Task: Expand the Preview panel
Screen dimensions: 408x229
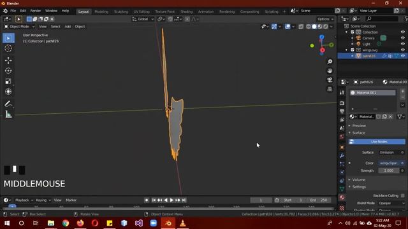Action: [359, 126]
